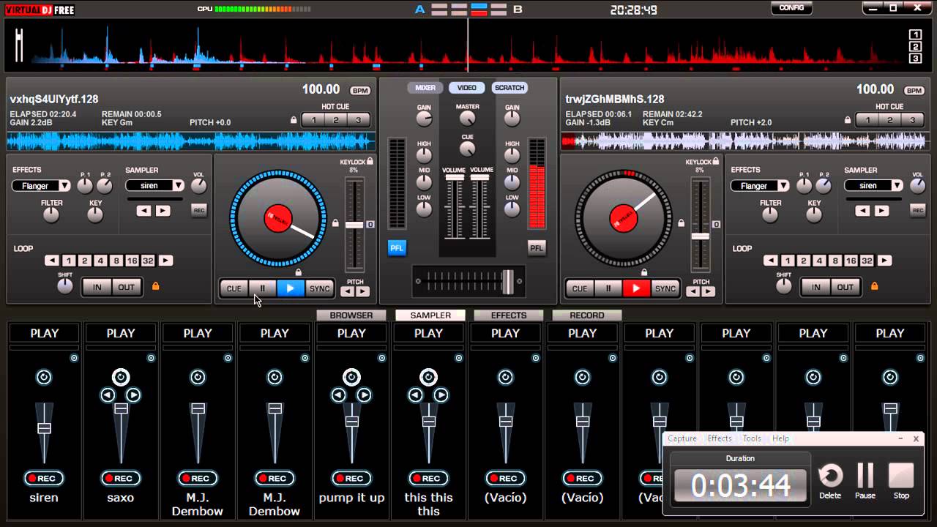Toggle smart loop lock on left deck

click(155, 286)
